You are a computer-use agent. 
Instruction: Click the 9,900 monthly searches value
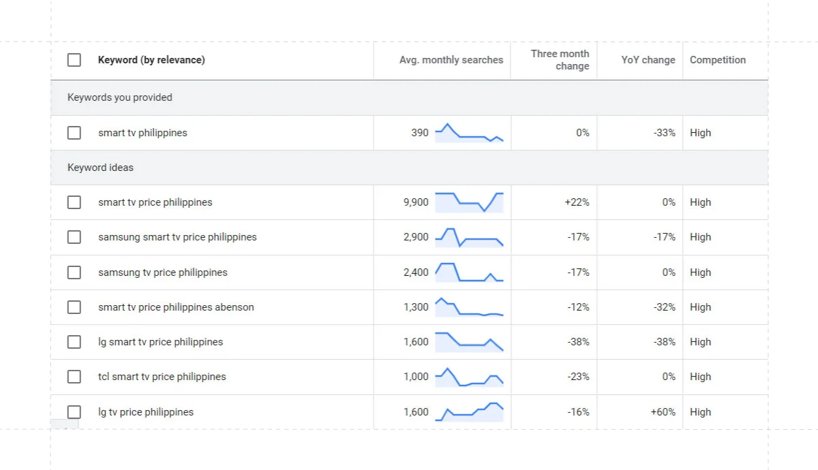point(416,202)
